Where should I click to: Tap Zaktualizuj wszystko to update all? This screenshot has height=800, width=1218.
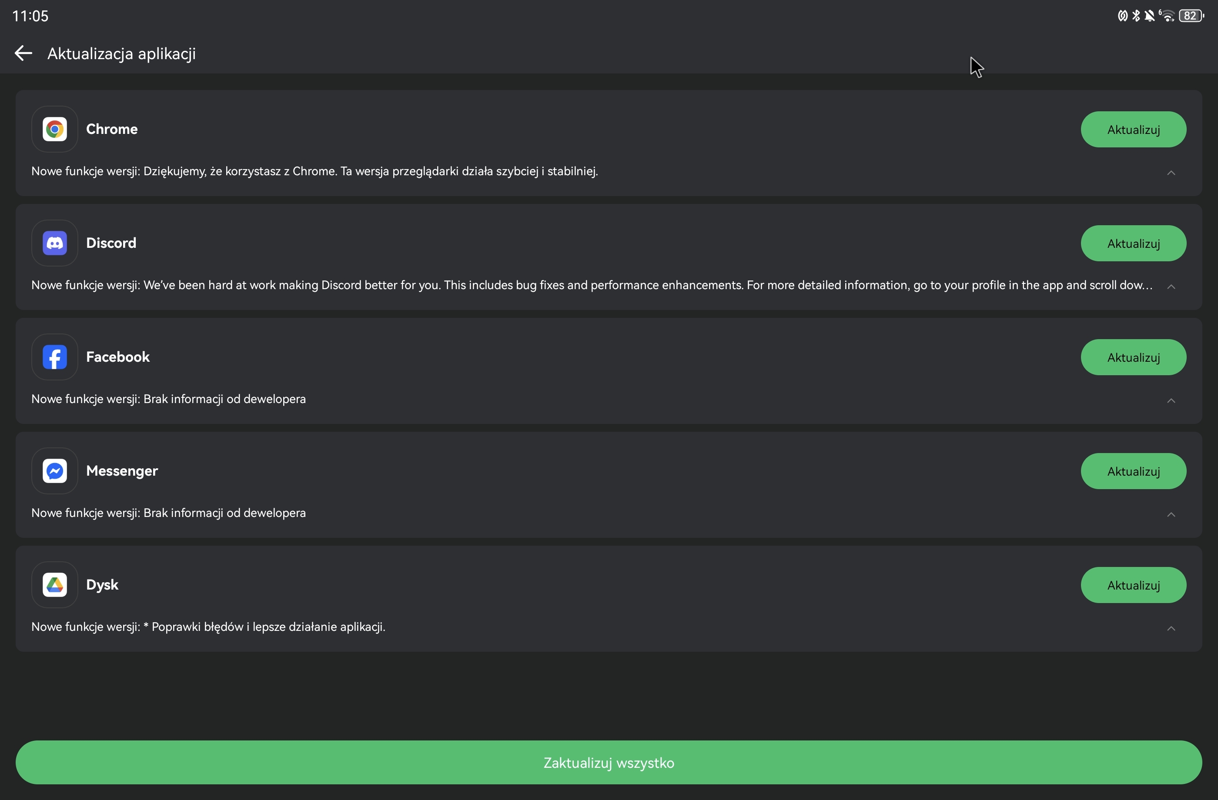click(x=609, y=763)
